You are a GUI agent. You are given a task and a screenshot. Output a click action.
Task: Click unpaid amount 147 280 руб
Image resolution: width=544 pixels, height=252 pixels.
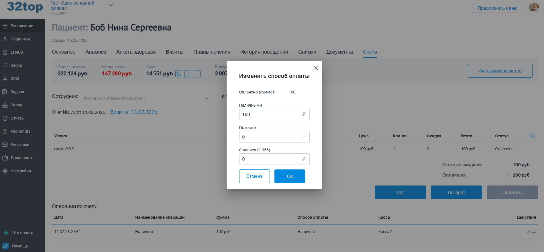[x=117, y=74]
